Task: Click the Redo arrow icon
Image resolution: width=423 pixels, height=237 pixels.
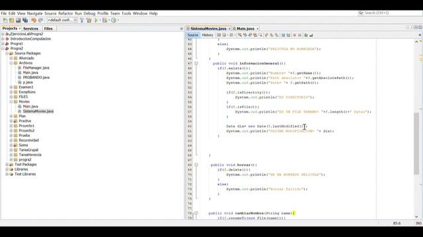Action: [40, 20]
